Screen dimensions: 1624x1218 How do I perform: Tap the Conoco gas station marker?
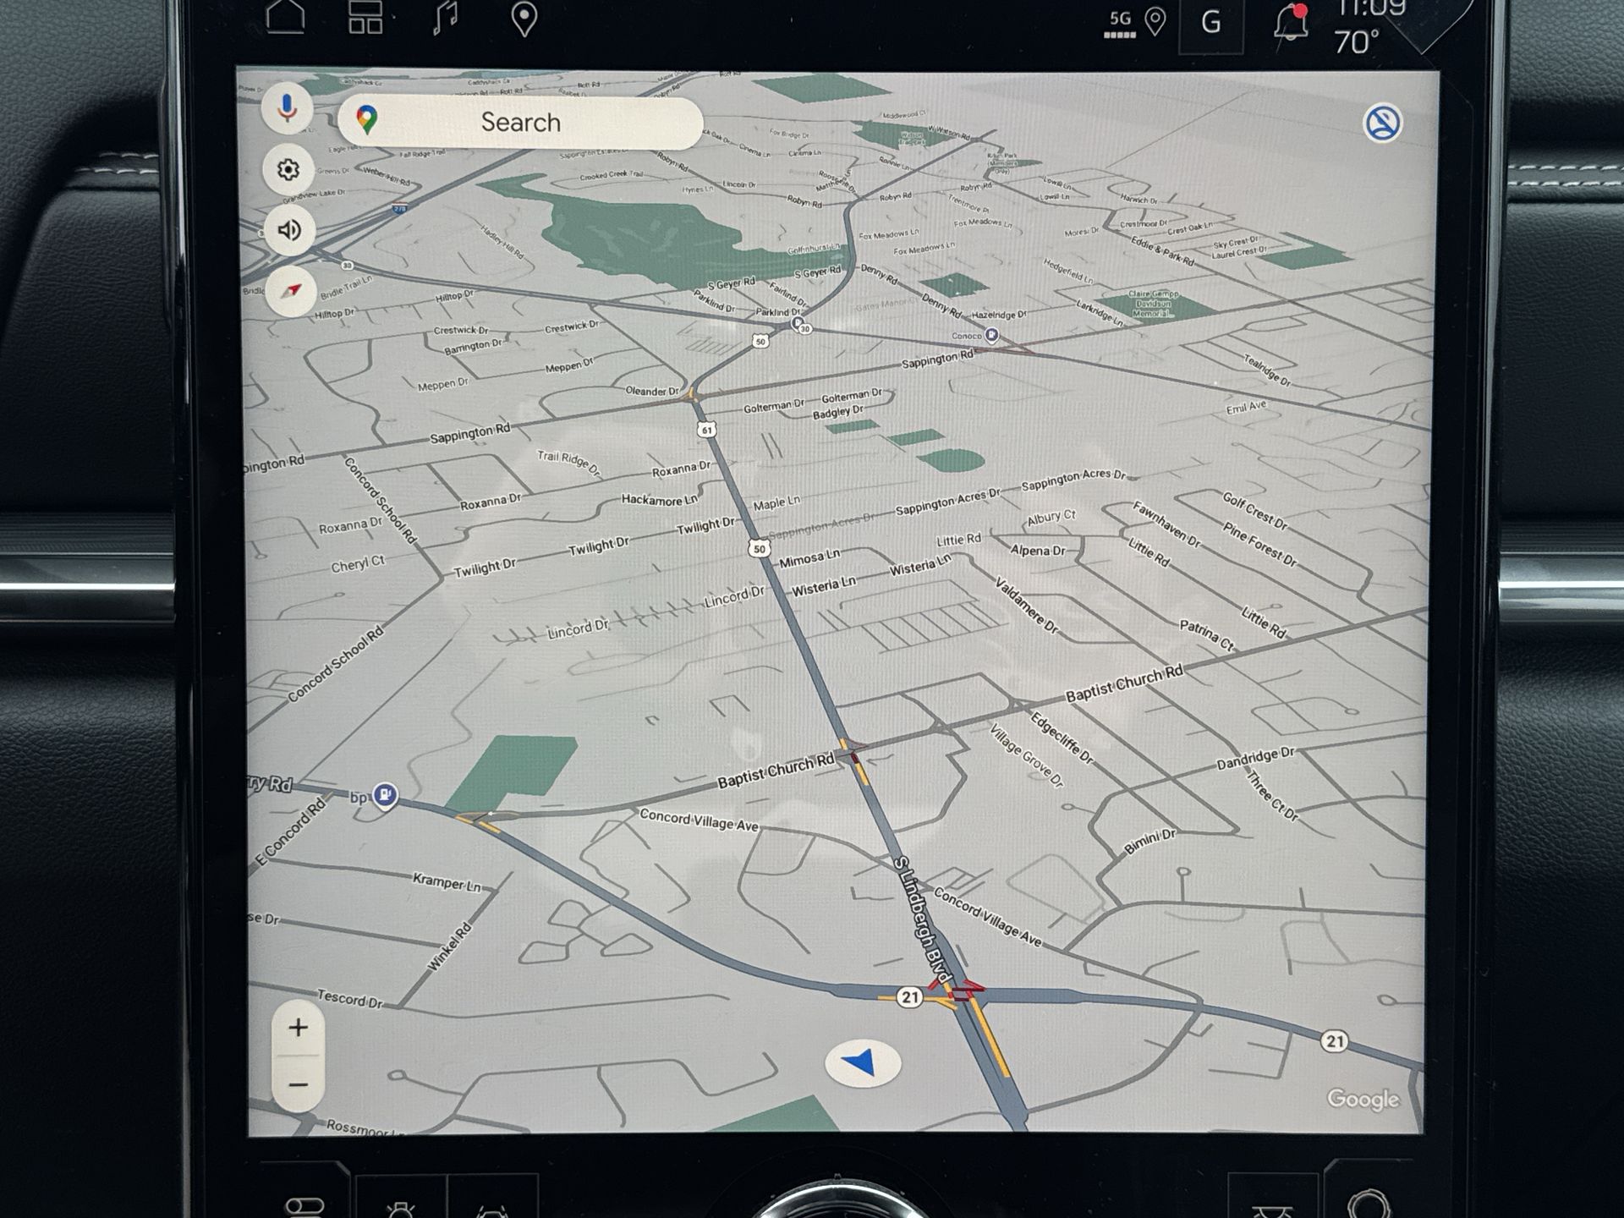[x=991, y=336]
